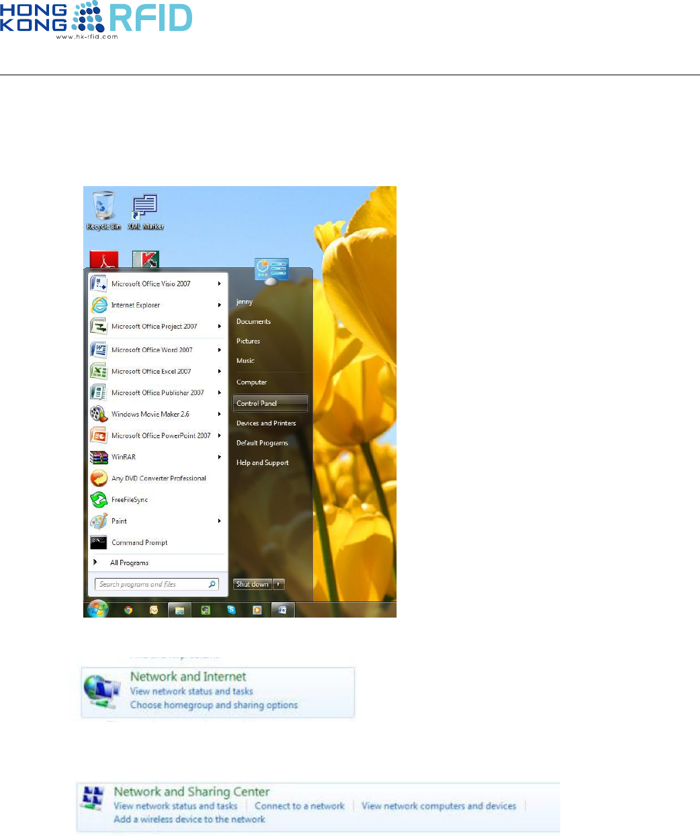Launch Internet Explorer from Start menu
The image size is (700, 836).
[99, 305]
